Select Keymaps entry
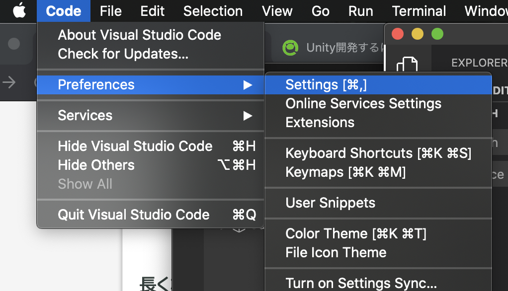 tap(378, 172)
